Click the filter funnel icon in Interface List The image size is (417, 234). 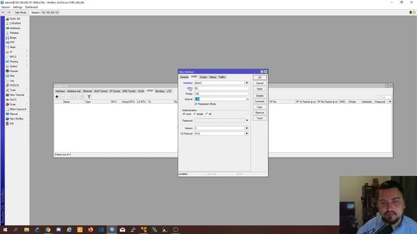click(89, 97)
